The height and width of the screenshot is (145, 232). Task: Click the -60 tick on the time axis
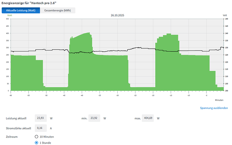pos(11,95)
